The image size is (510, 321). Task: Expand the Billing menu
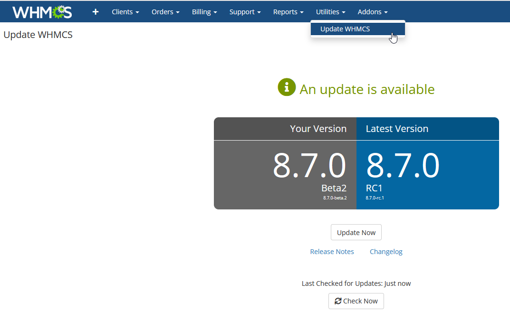[x=204, y=12]
